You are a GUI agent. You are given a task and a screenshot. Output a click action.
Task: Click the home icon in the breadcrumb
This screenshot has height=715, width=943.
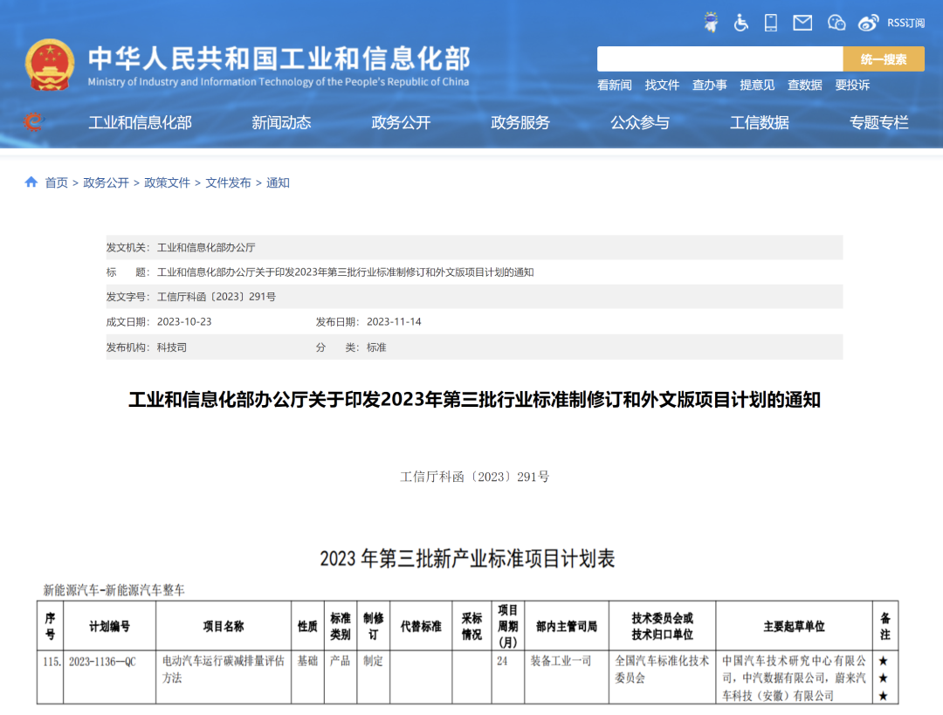point(30,182)
